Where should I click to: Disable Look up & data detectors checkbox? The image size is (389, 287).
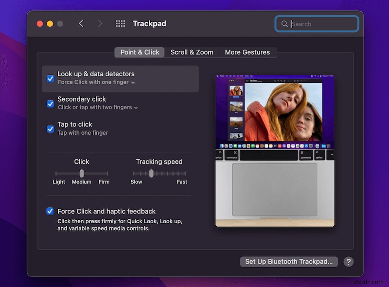pyautogui.click(x=50, y=78)
